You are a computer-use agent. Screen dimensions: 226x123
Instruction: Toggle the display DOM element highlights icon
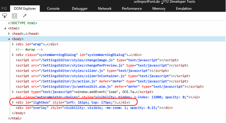tap(14, 16)
